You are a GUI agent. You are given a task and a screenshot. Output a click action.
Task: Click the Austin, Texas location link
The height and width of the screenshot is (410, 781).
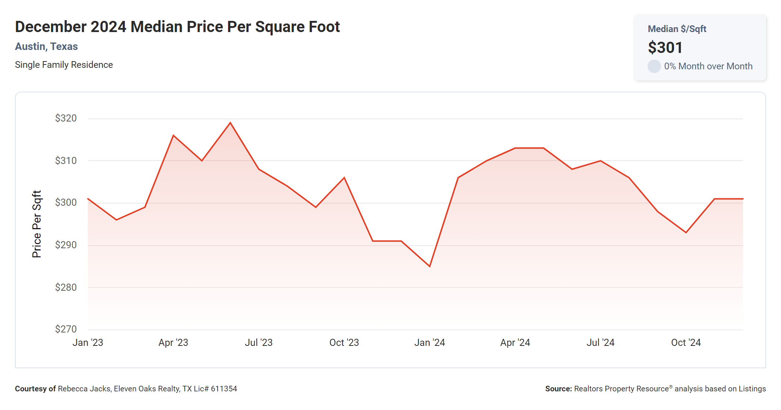(46, 46)
